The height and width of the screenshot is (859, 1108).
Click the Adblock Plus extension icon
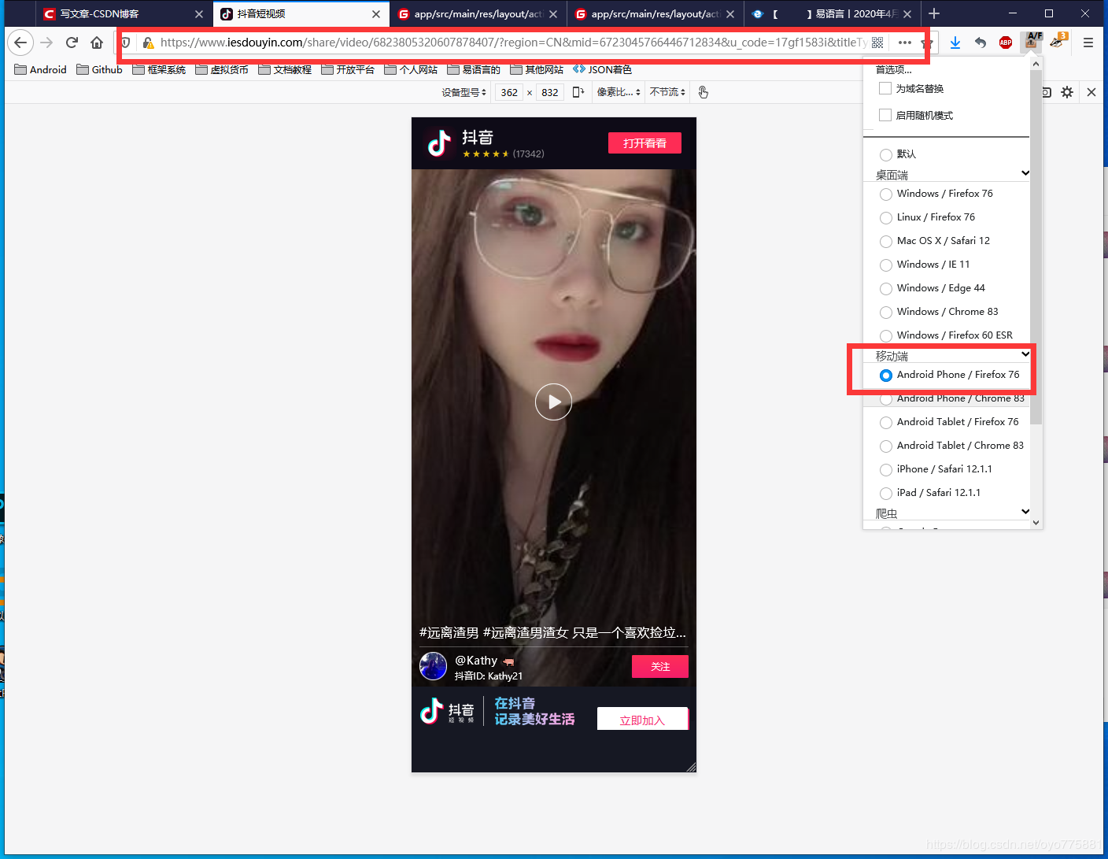[1005, 43]
